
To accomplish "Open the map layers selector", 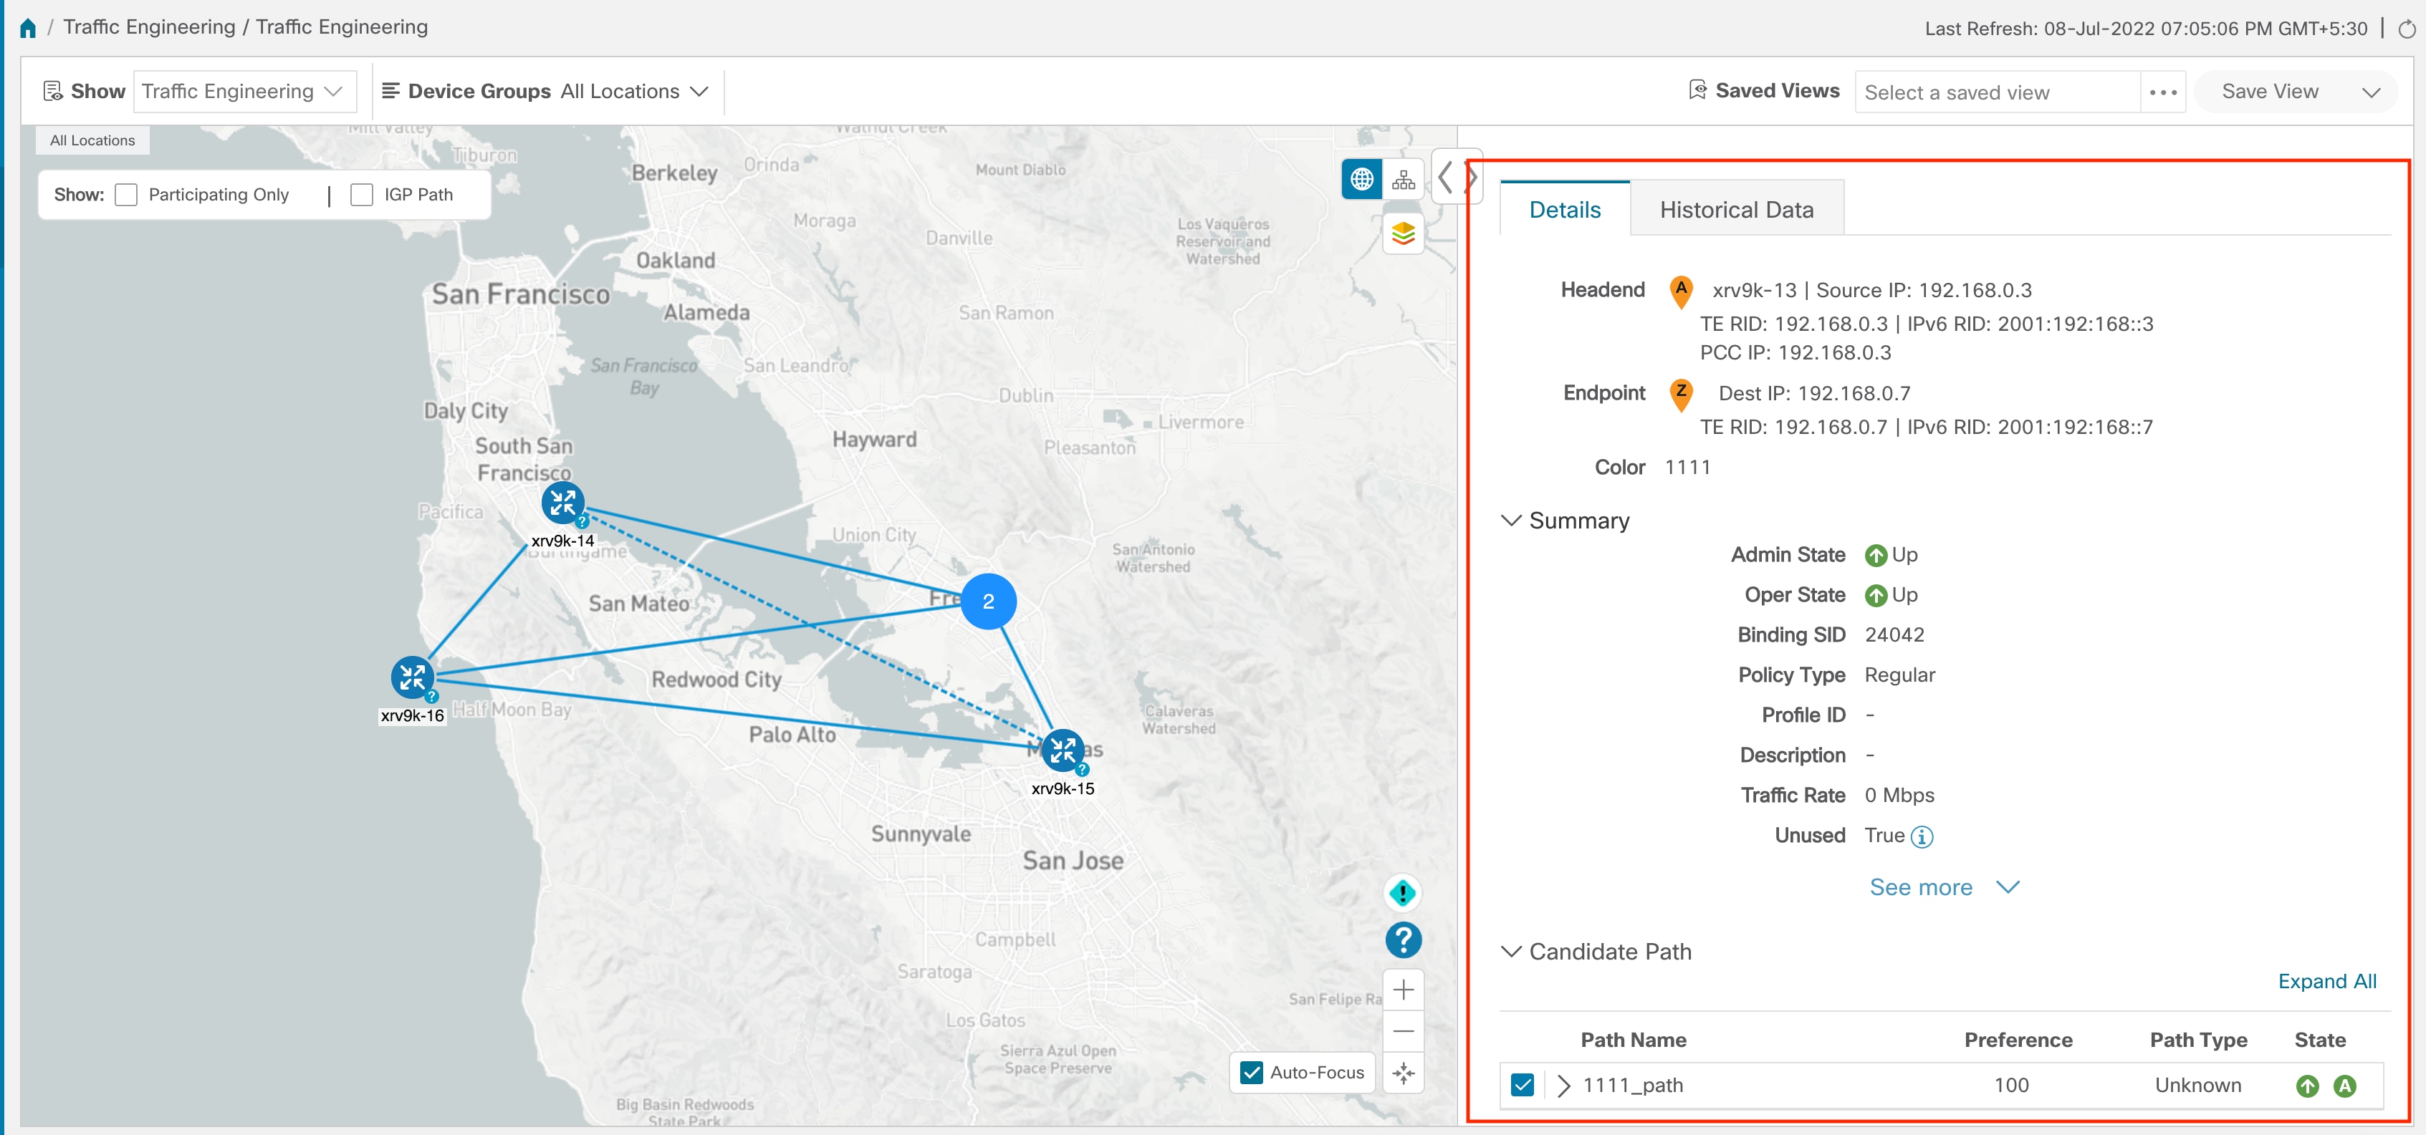I will pos(1402,233).
